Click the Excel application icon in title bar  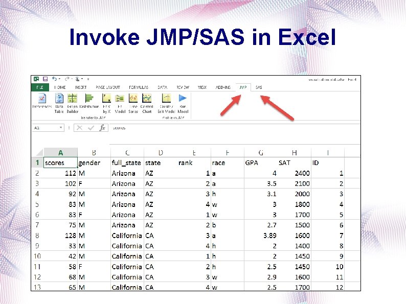pyautogui.click(x=36, y=79)
